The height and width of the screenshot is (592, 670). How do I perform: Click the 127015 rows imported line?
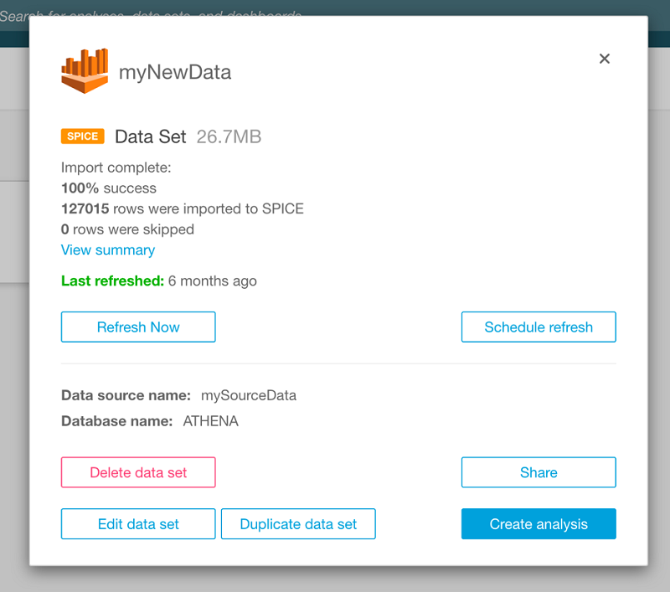click(183, 208)
